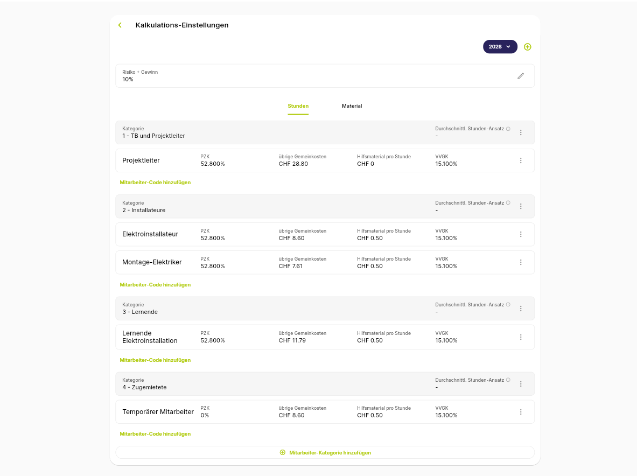Click info icon beside Stunden-Ansatz in Lernende category
637x476 pixels.
[508, 305]
